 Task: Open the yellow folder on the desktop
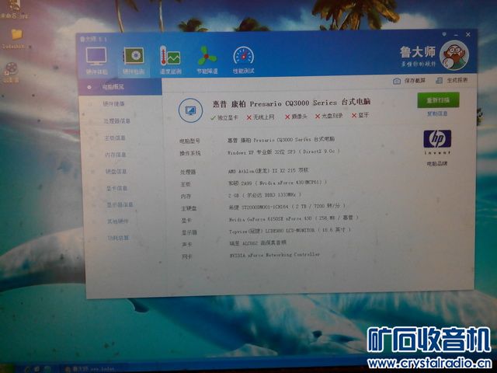[x=16, y=34]
